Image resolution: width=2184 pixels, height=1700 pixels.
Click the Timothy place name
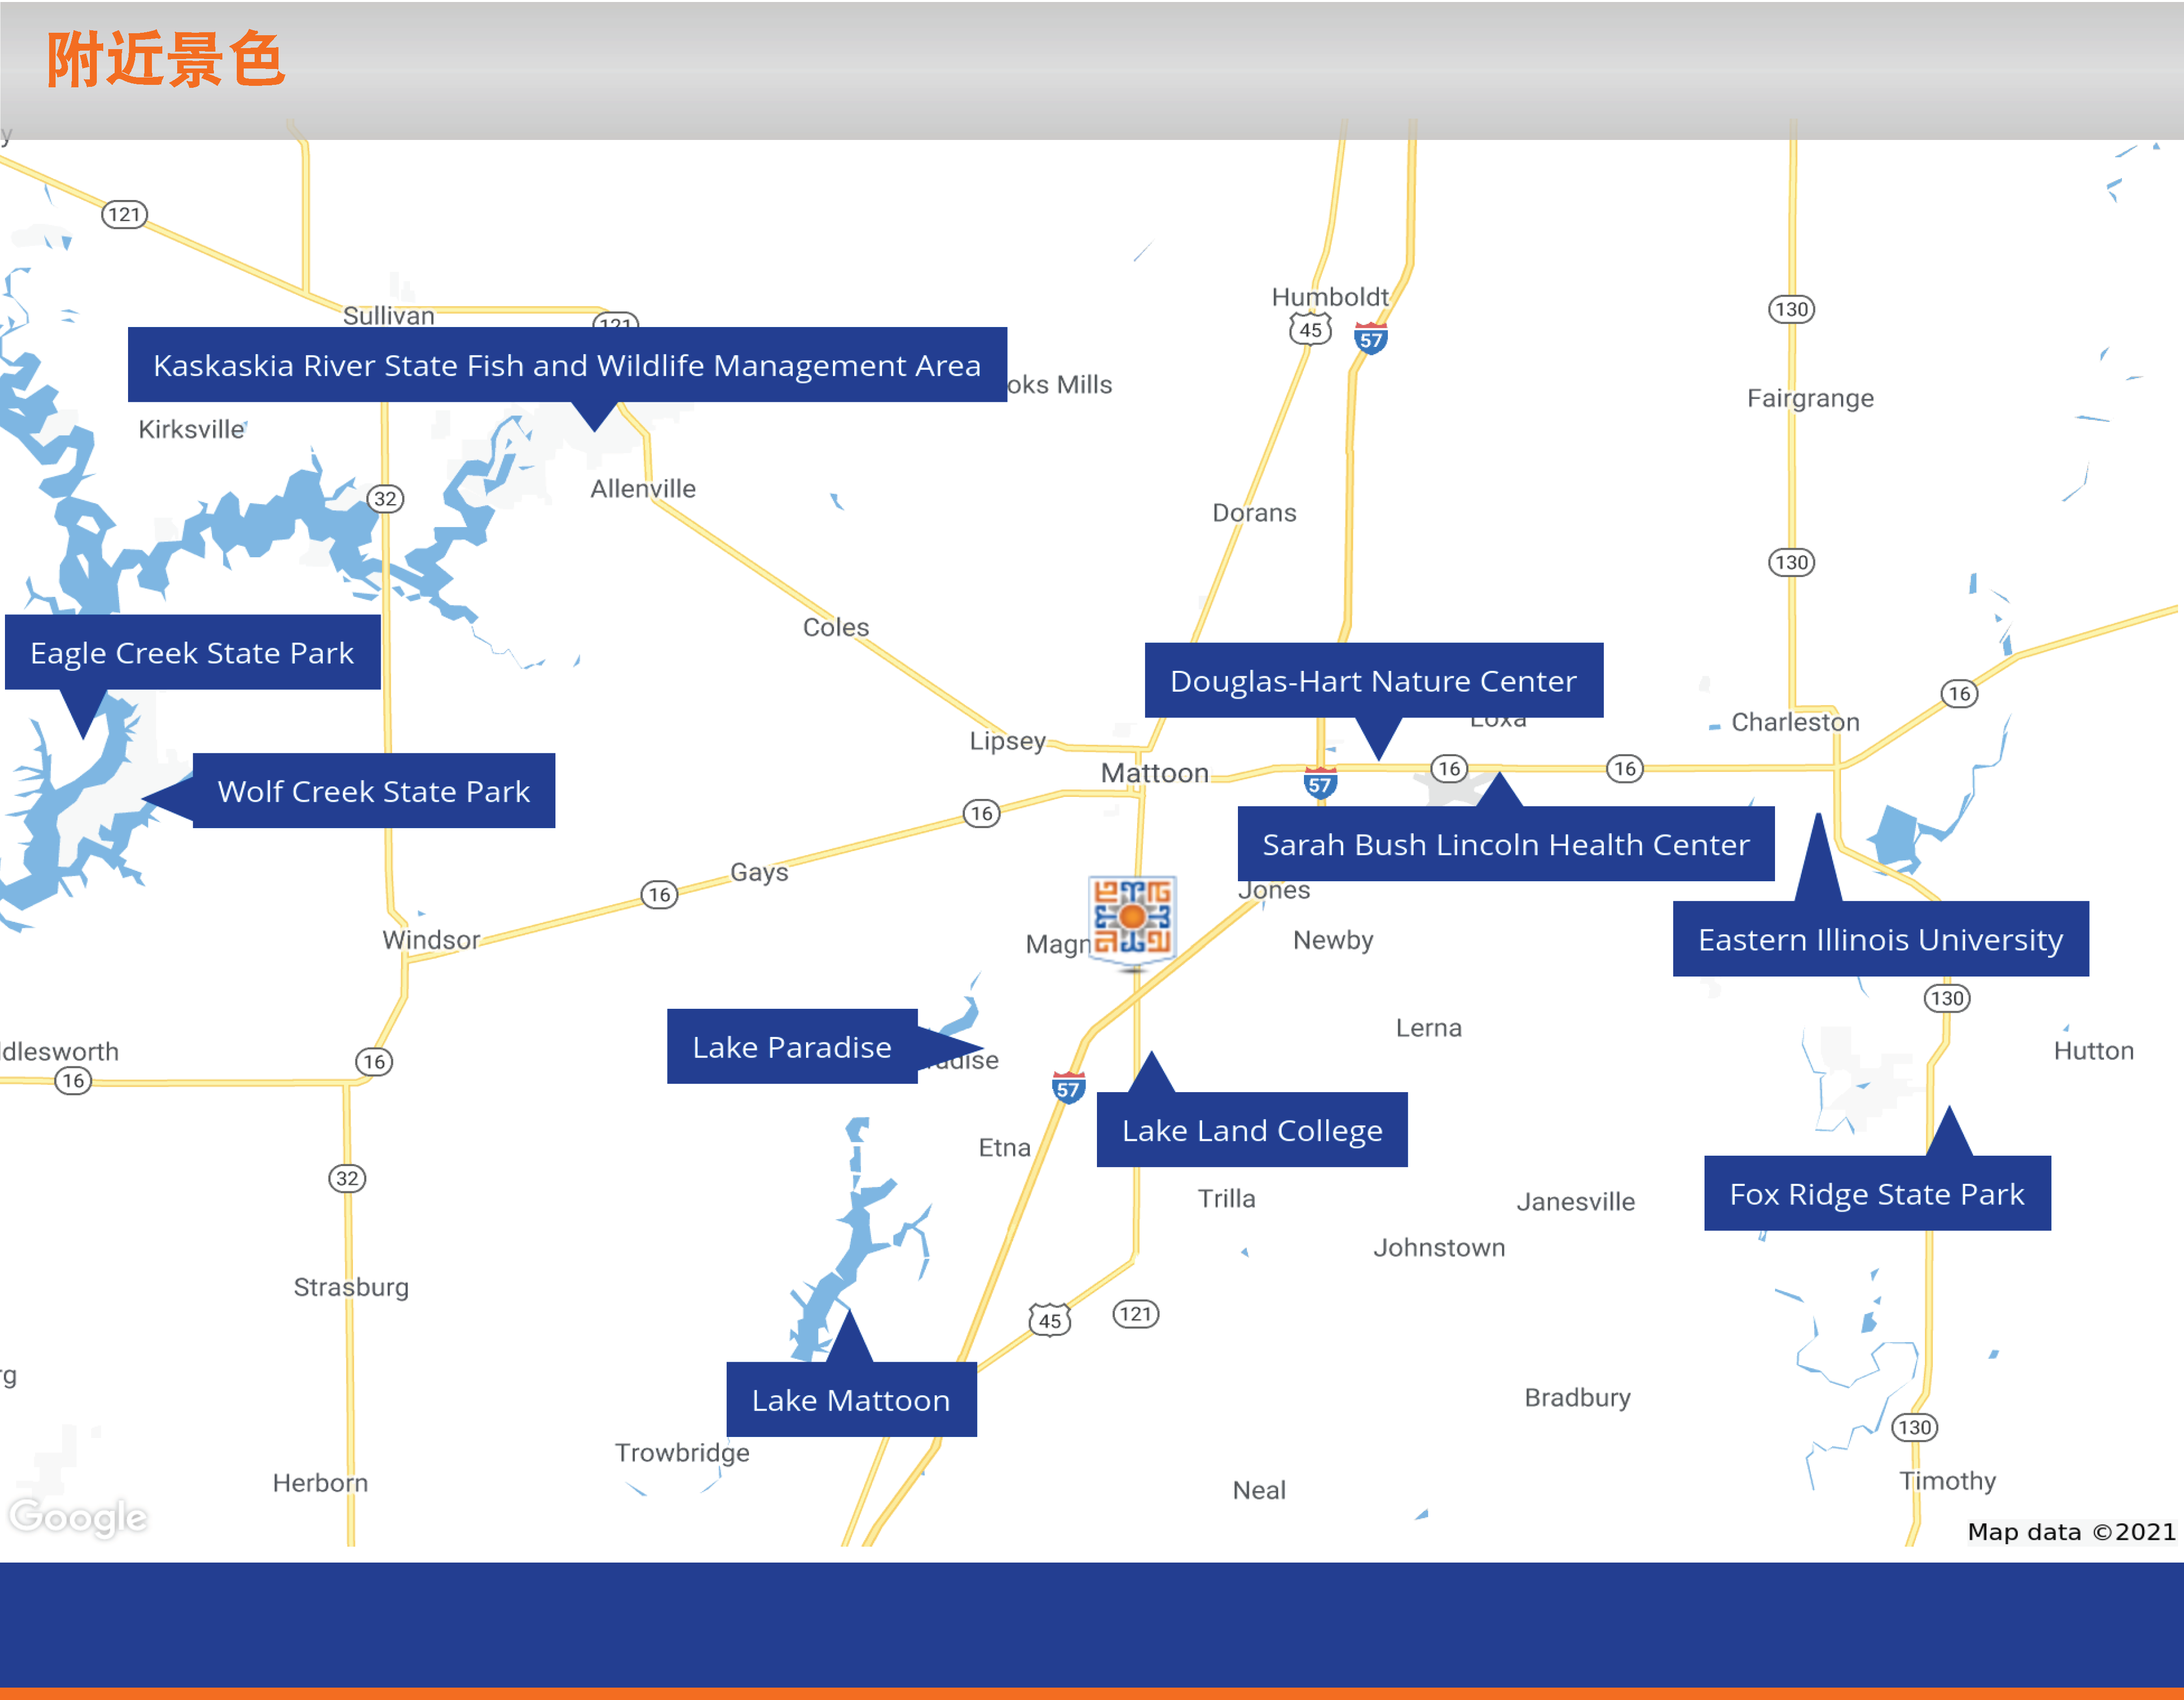(x=1947, y=1481)
